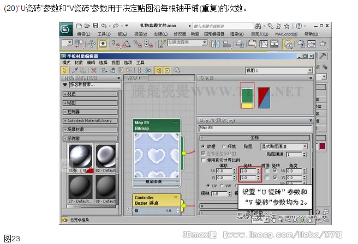The image size is (358, 244).
Task: Click the hammer Utilities tab icon
Action: click(323, 56)
